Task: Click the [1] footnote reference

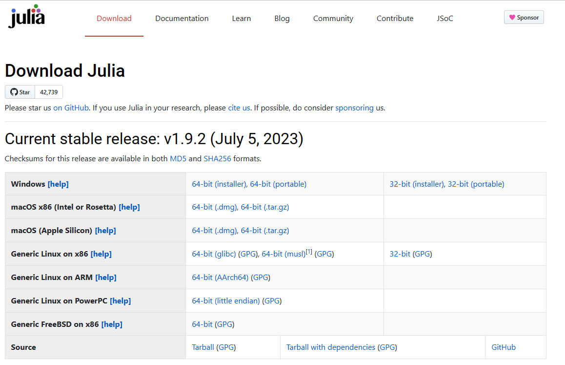Action: coord(309,252)
